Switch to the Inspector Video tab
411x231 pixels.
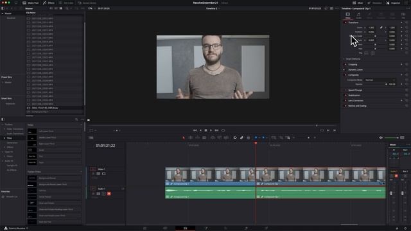click(x=348, y=15)
